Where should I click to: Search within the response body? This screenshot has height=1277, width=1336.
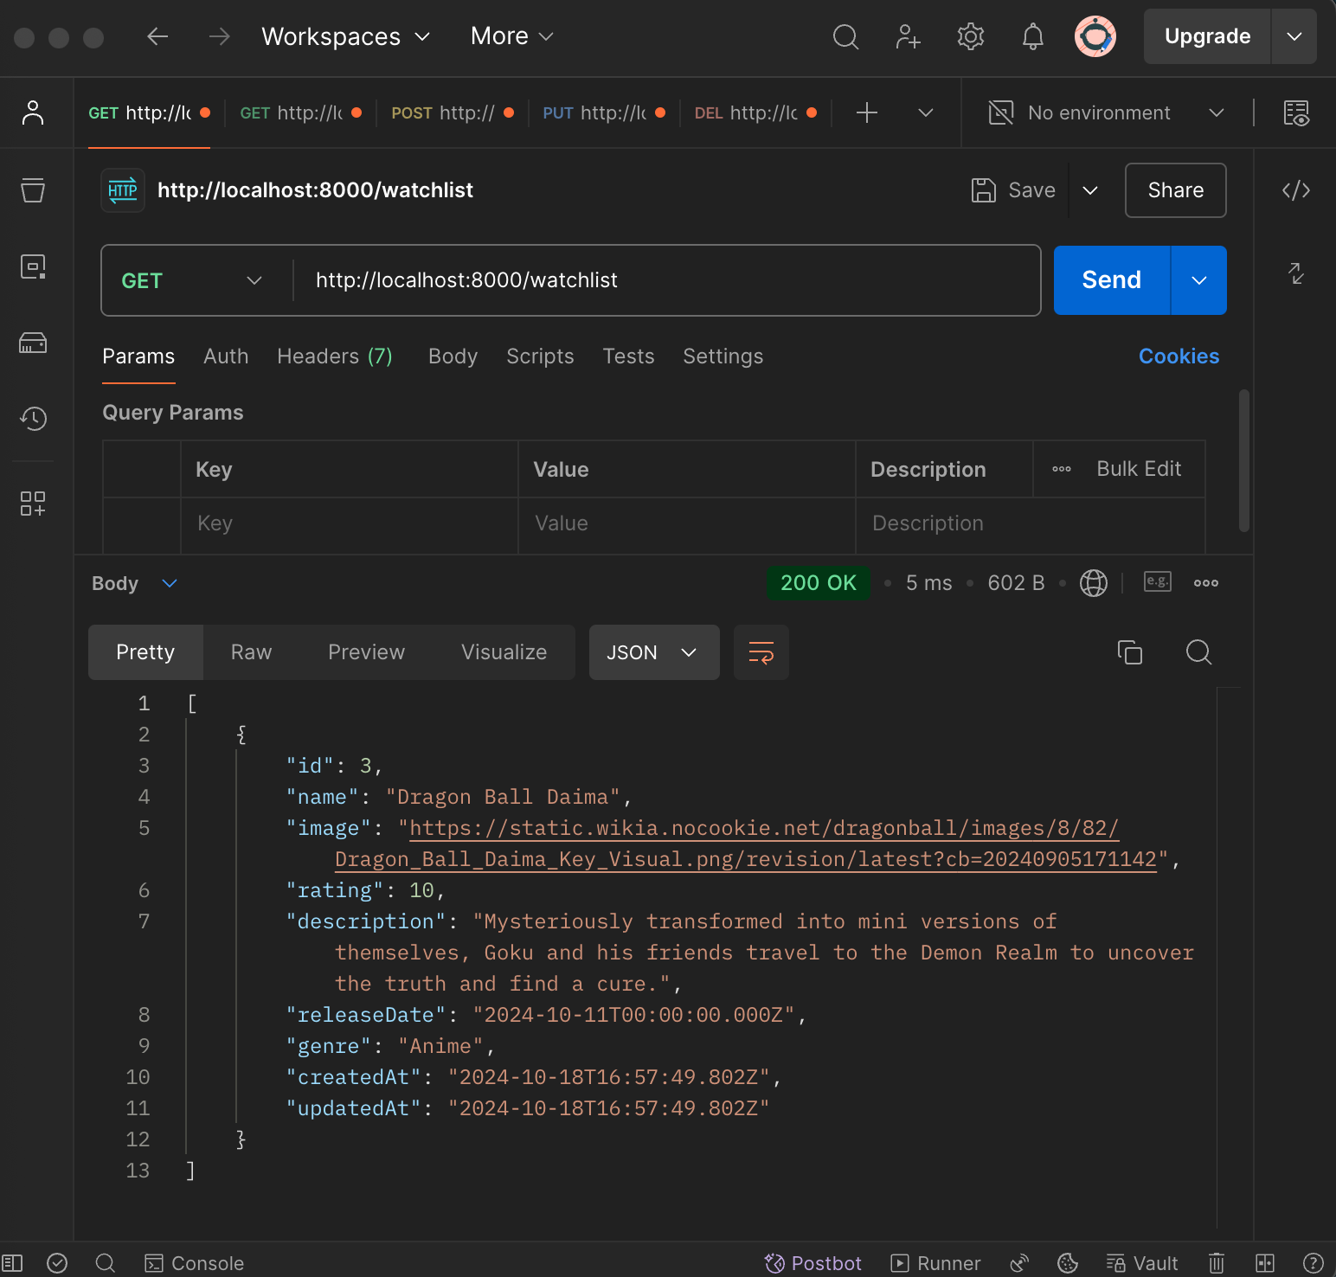coord(1198,652)
